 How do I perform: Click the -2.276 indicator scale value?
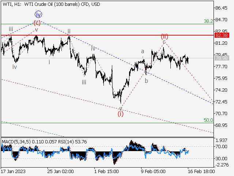pos(222,165)
